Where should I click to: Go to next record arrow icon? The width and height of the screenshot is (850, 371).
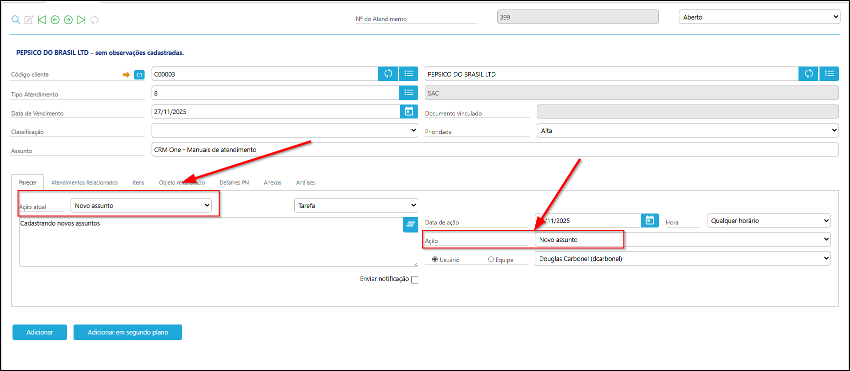(68, 19)
